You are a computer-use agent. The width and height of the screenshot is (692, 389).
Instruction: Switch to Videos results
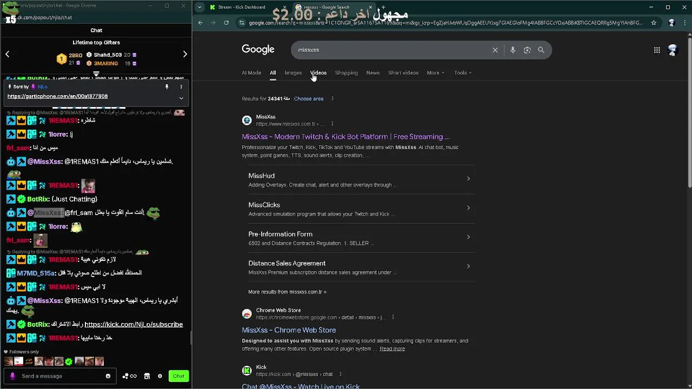(318, 72)
